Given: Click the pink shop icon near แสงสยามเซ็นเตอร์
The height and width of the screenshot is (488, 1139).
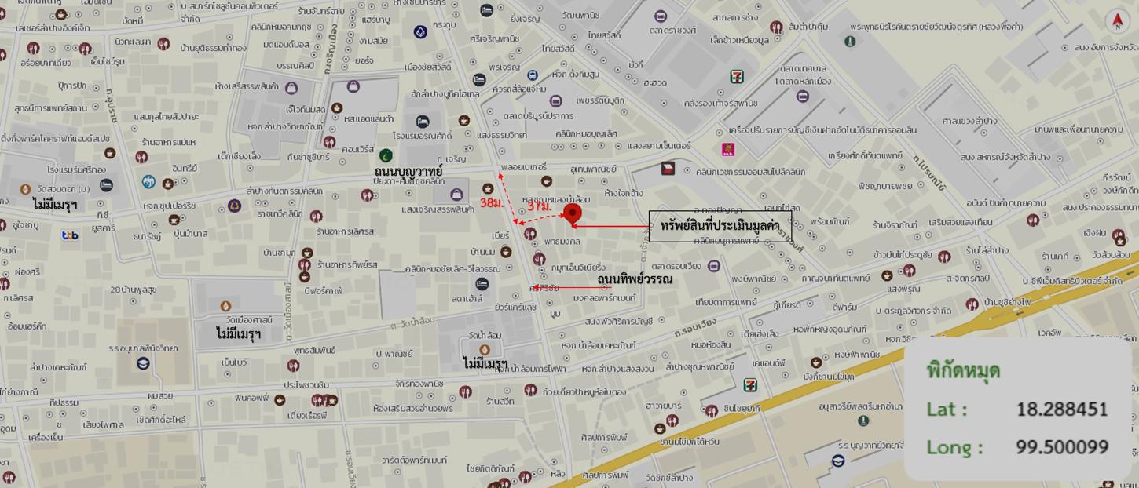Looking at the screenshot, I should (x=728, y=149).
